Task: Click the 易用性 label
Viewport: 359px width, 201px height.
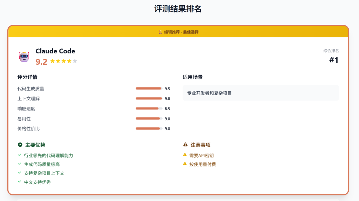Action: [x=24, y=119]
